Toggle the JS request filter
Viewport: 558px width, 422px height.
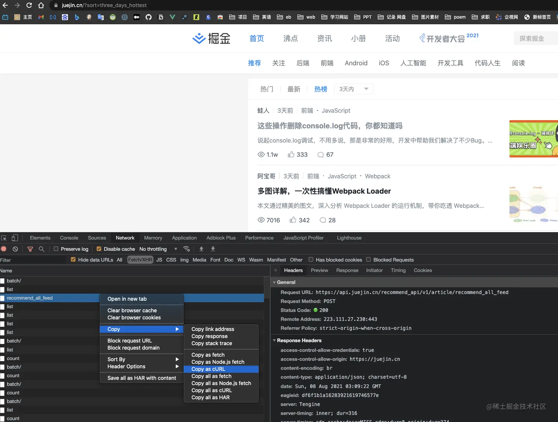159,260
